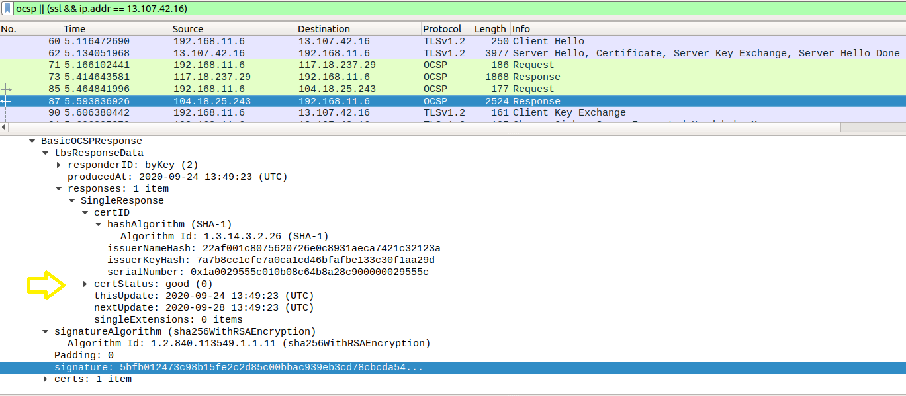Expand the certStatus: good (0) node
This screenshot has height=396, width=906.
pyautogui.click(x=85, y=284)
